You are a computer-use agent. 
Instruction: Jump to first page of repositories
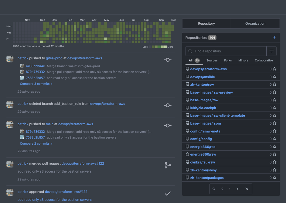coord(214,189)
